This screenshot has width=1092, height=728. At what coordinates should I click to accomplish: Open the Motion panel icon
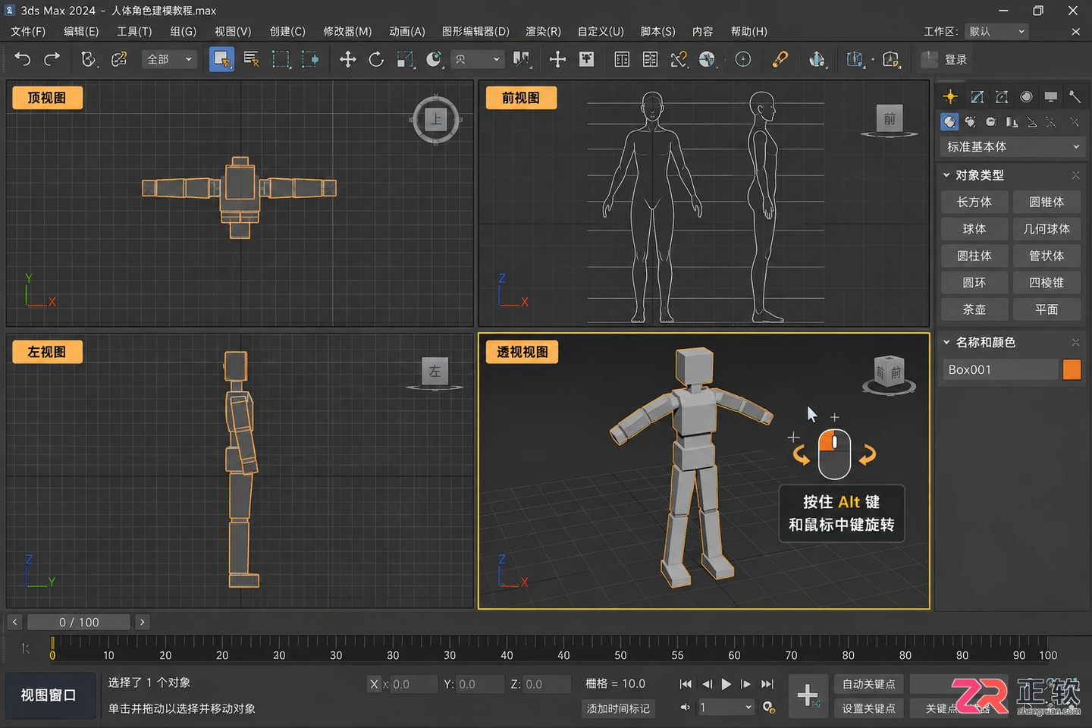point(1026,96)
